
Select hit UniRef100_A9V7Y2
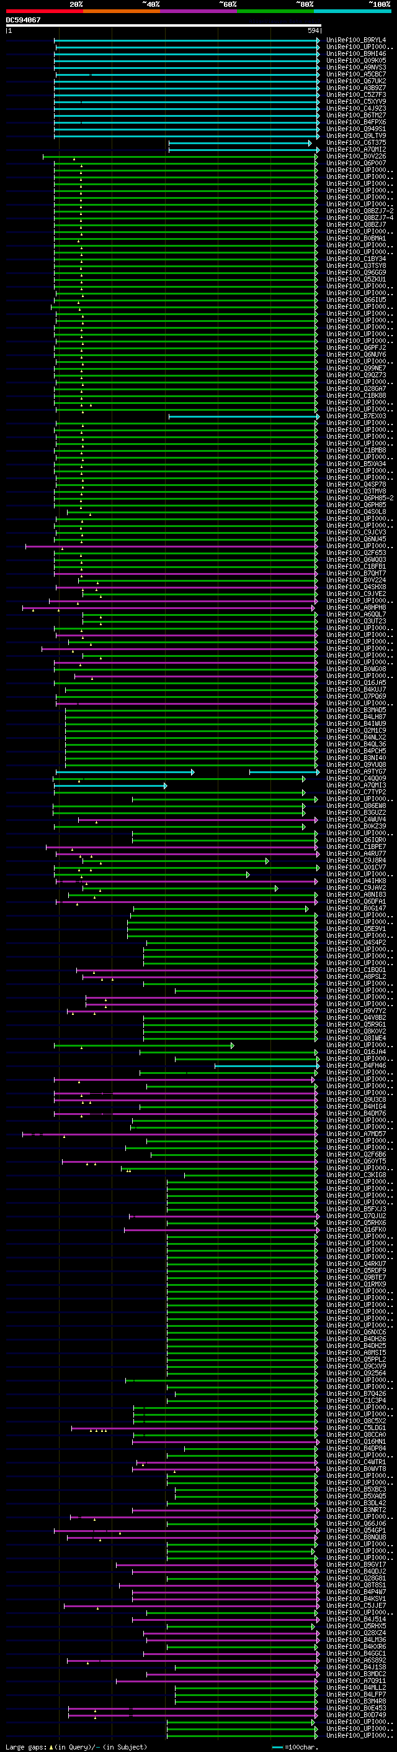pyautogui.click(x=356, y=1011)
